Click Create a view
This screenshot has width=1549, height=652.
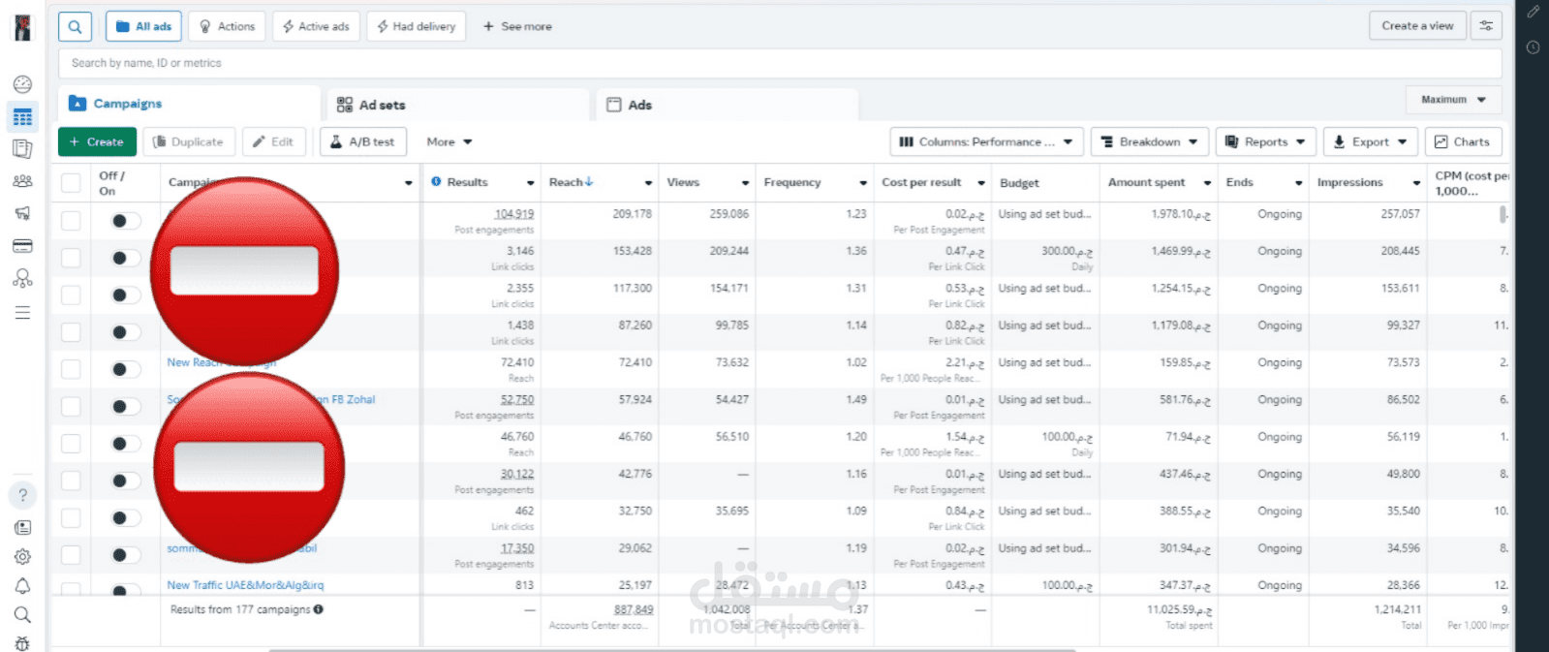pyautogui.click(x=1417, y=26)
